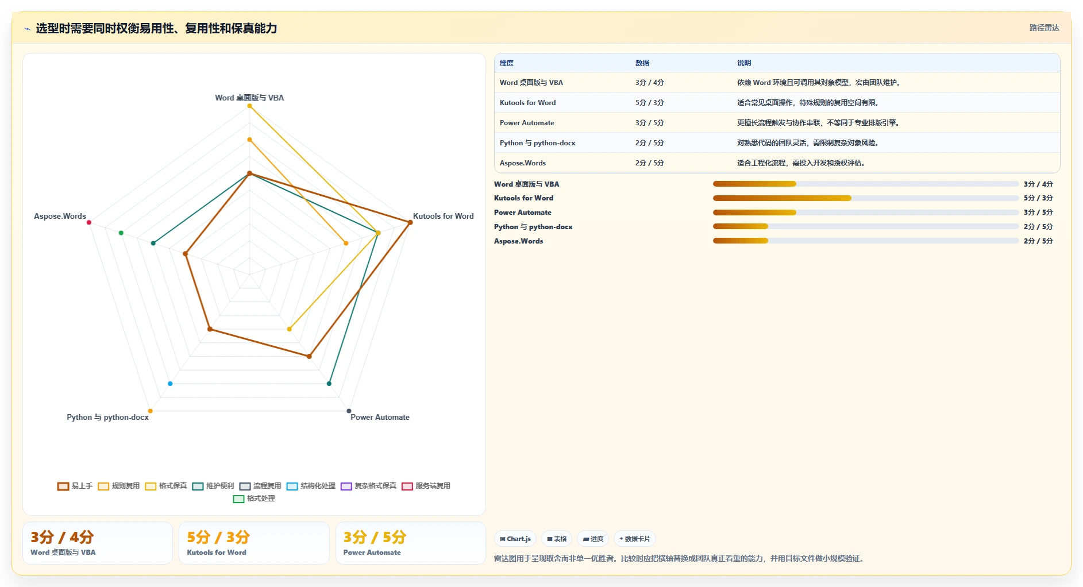Select the Python 与 python-docx table row name
The height and width of the screenshot is (587, 1083).
tap(538, 143)
